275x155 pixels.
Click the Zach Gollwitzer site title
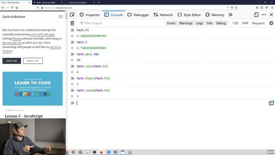click(14, 17)
